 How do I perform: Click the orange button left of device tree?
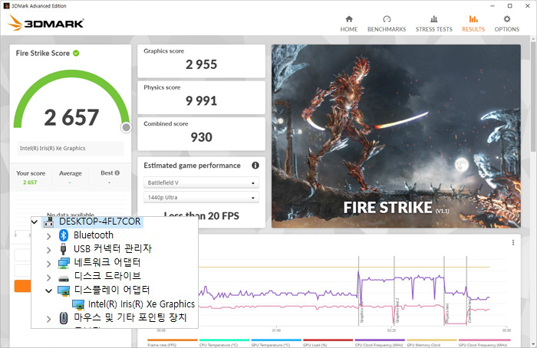pos(22,286)
